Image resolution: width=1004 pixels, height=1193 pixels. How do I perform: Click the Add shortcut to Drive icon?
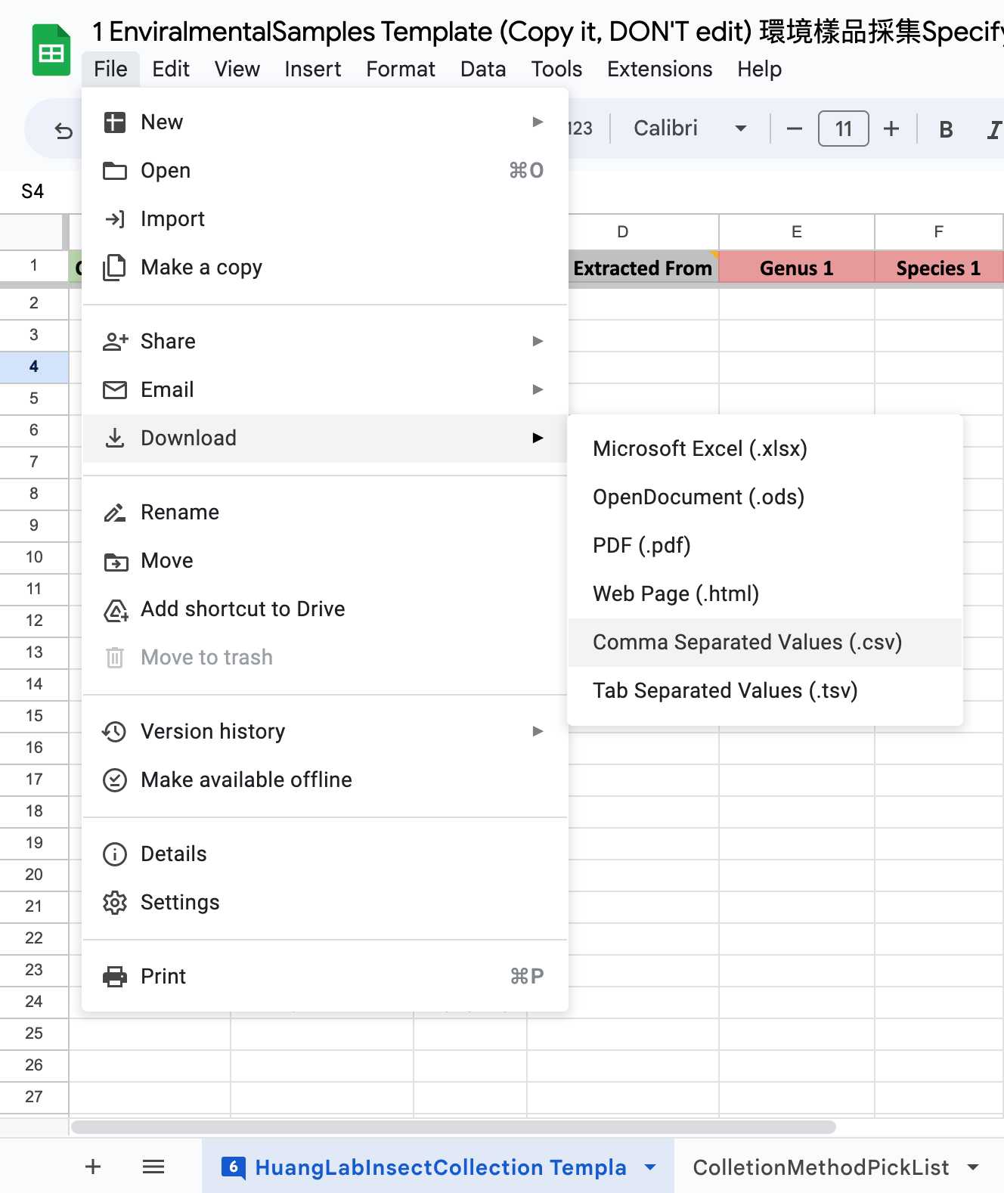116,610
